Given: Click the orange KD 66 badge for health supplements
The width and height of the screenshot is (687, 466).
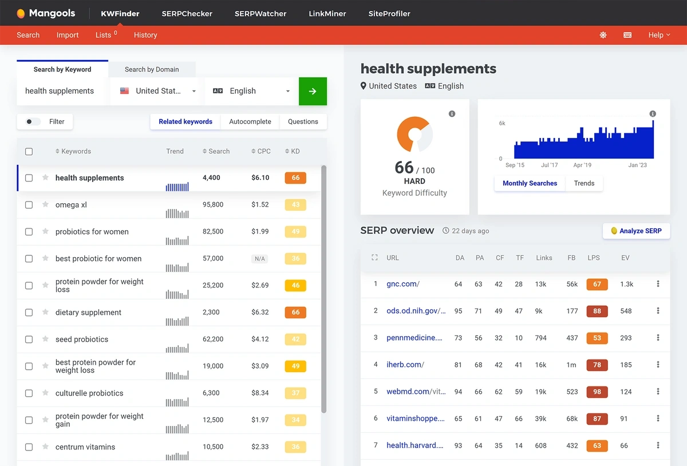Looking at the screenshot, I should (x=295, y=177).
